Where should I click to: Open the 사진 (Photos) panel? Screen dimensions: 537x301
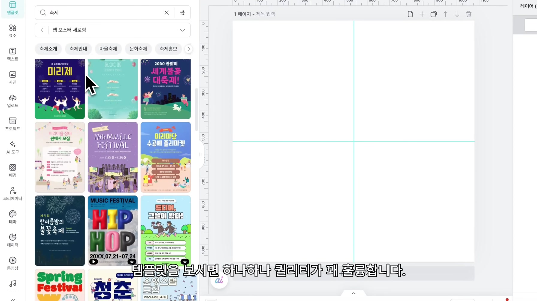13,78
